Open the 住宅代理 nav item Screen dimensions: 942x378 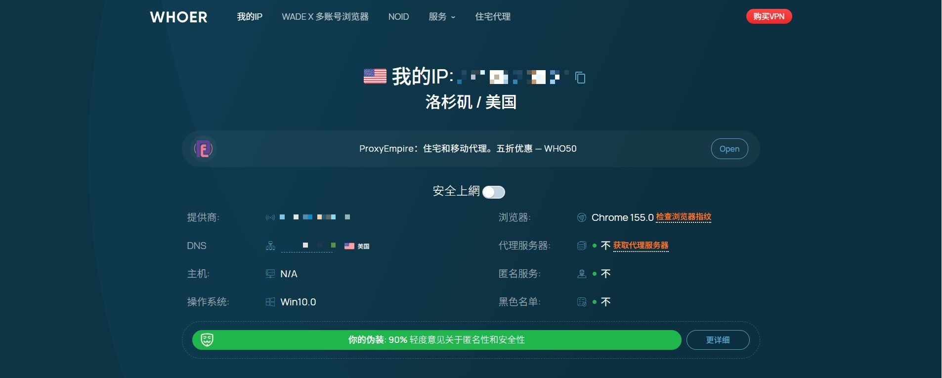(493, 17)
